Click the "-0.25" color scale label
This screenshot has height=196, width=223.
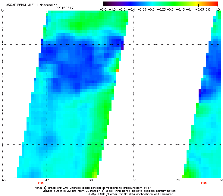(x=161, y=10)
